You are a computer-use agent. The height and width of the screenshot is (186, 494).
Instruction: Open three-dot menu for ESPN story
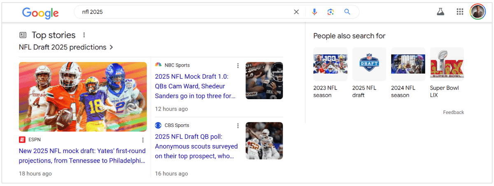click(x=143, y=140)
